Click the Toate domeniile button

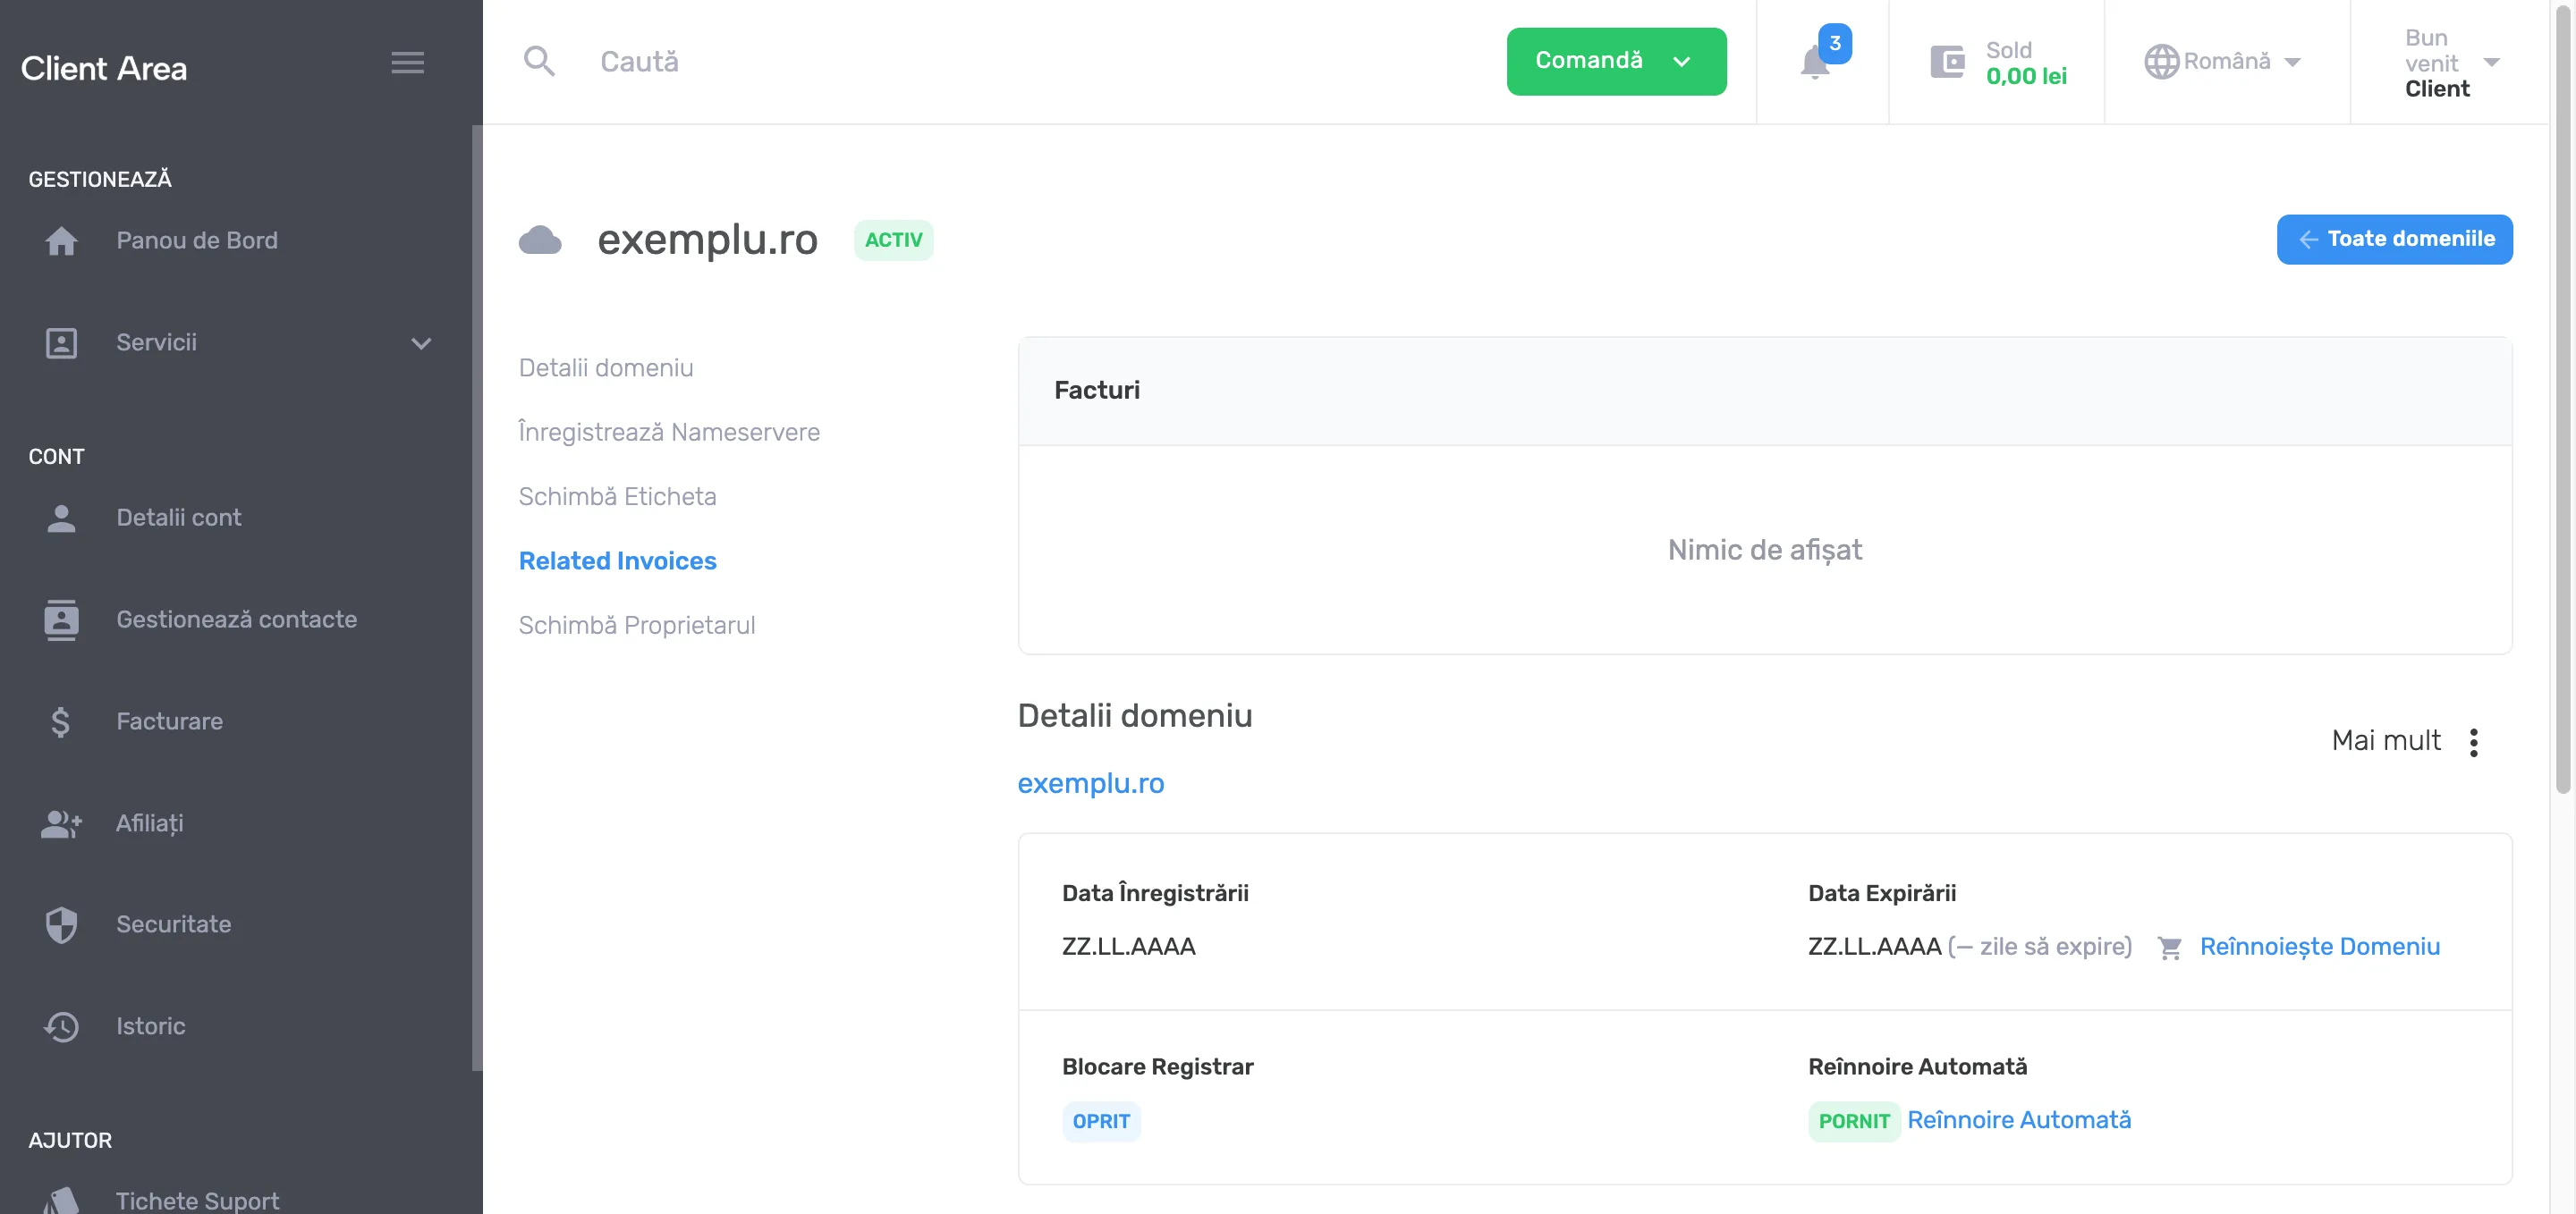(2394, 239)
